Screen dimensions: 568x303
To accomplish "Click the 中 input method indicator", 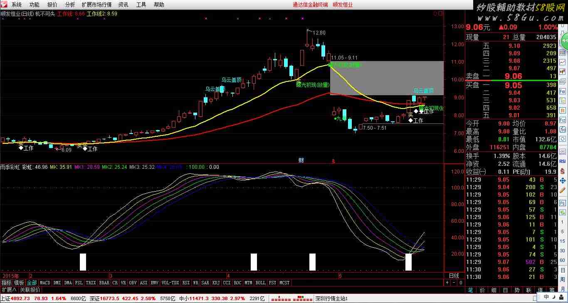I will coord(546,297).
